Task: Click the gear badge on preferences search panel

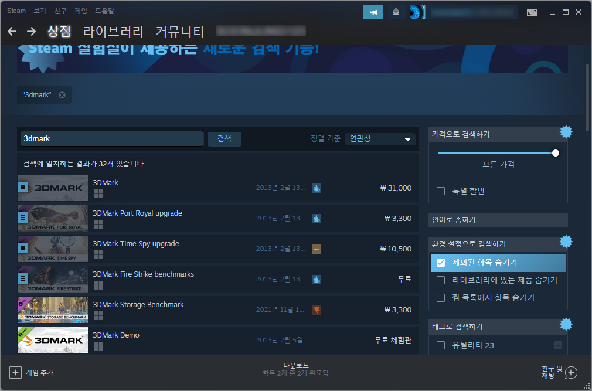Action: tap(566, 242)
